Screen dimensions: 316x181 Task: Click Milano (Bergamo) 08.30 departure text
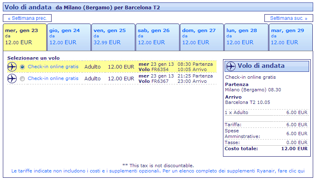pos(253,90)
